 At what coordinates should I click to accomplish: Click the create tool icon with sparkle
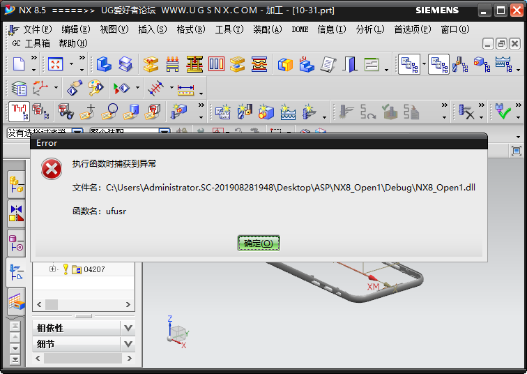click(x=245, y=112)
